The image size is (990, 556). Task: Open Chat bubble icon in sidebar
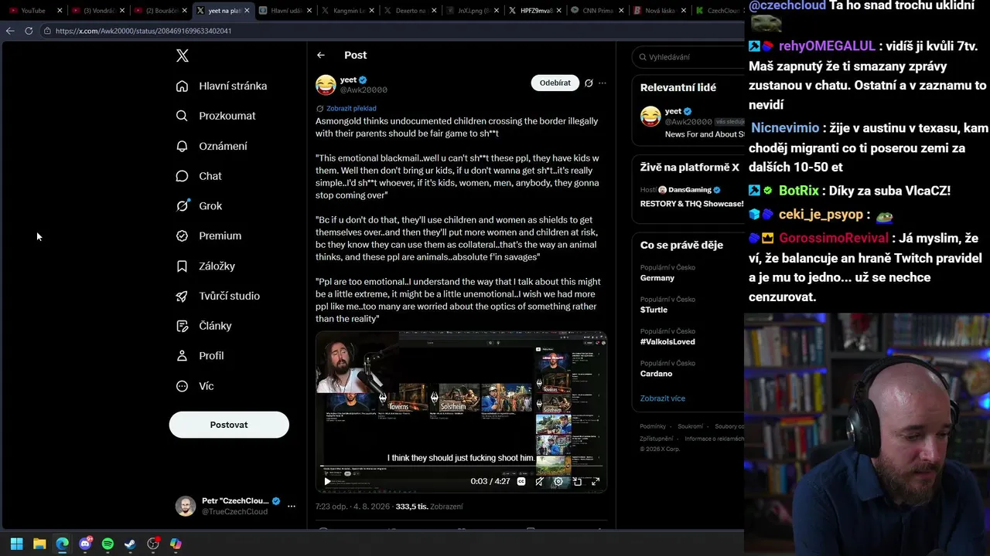click(182, 176)
